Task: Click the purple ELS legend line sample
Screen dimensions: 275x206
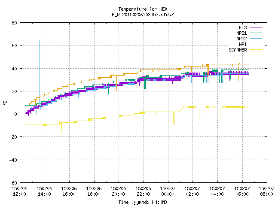Action: pyautogui.click(x=256, y=27)
